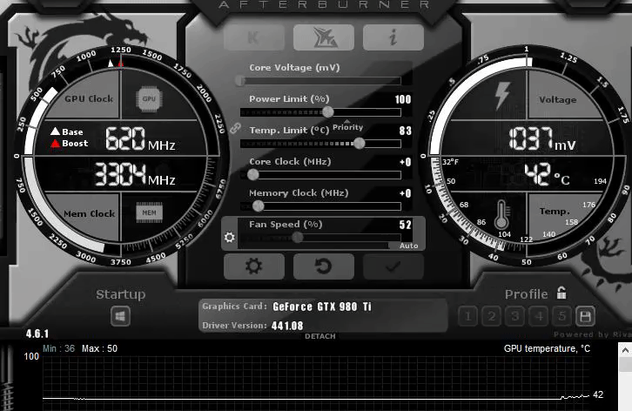Toggle the fan speed Auto button
The width and height of the screenshot is (632, 411).
pyautogui.click(x=408, y=246)
